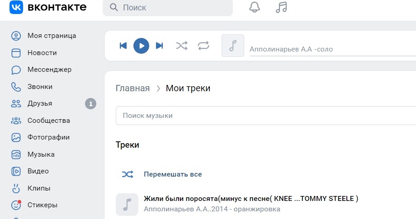Focus the top Поиск search field
This screenshot has height=219, width=416.
click(x=168, y=8)
